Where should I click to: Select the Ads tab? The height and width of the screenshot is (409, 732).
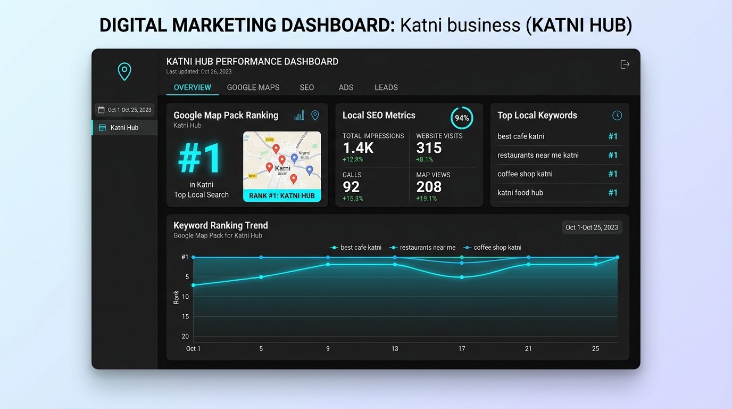point(346,87)
